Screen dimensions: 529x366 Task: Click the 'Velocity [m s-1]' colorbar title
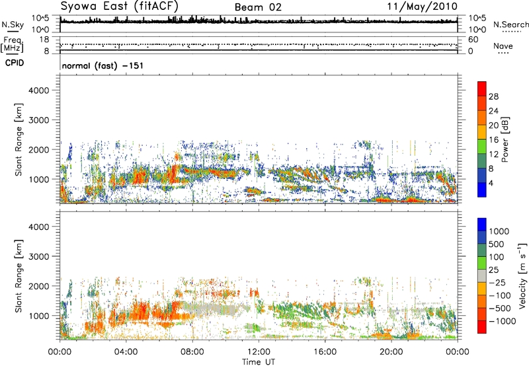pyautogui.click(x=522, y=275)
